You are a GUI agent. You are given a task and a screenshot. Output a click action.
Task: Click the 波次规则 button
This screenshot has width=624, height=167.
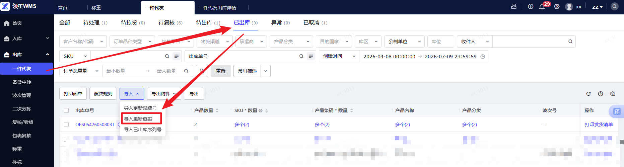[103, 94]
